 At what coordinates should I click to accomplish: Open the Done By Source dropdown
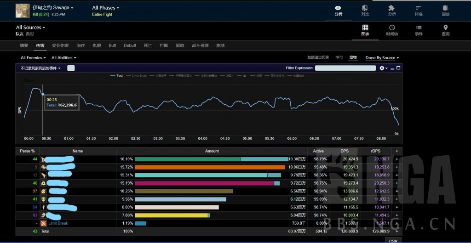pyautogui.click(x=382, y=58)
